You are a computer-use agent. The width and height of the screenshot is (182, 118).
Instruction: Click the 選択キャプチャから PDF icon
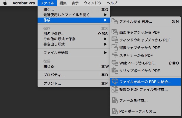[x=115, y=47]
